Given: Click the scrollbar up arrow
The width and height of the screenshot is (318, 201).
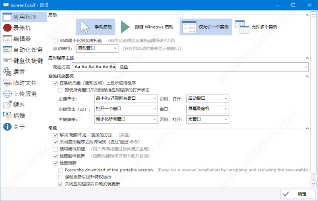Looking at the screenshot, I should pyautogui.click(x=314, y=14).
